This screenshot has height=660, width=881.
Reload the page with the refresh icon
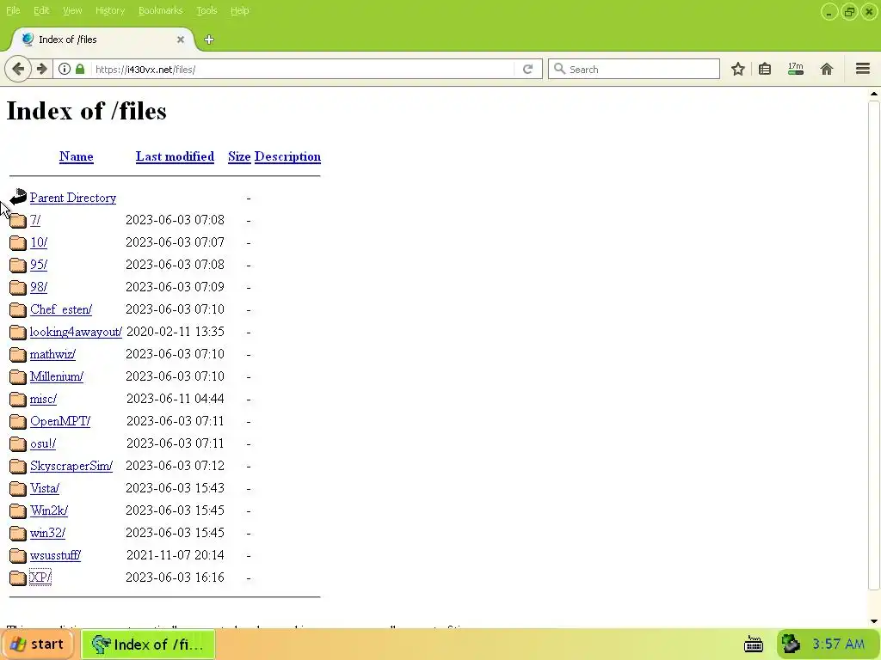527,69
